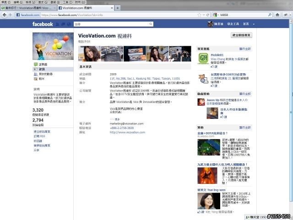Click the COSTCO page icon
Viewport: 293px width, 220px height.
203,78
